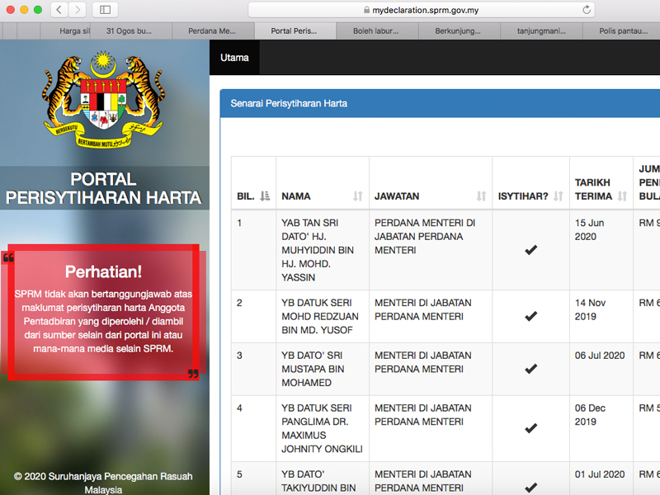The height and width of the screenshot is (495, 660).
Task: Click the Portal Perisytiharan Harta title
Action: [104, 189]
